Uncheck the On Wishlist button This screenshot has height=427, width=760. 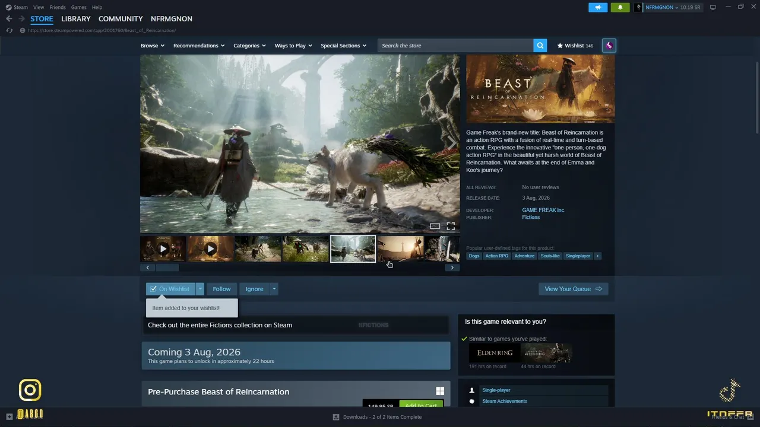(170, 289)
